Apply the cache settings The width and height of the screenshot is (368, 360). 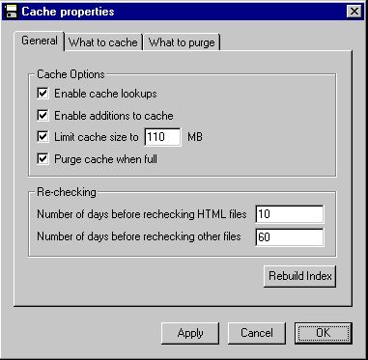pos(190,333)
